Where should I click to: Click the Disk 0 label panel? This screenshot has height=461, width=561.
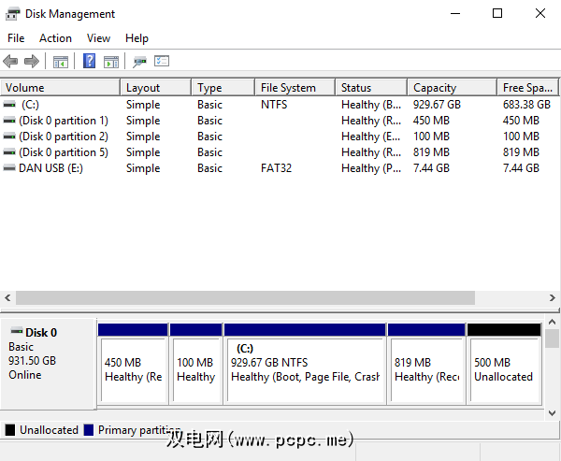coord(48,360)
